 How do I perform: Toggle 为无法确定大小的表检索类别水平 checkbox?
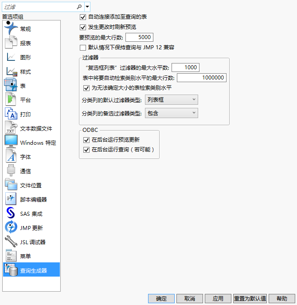click(86, 88)
